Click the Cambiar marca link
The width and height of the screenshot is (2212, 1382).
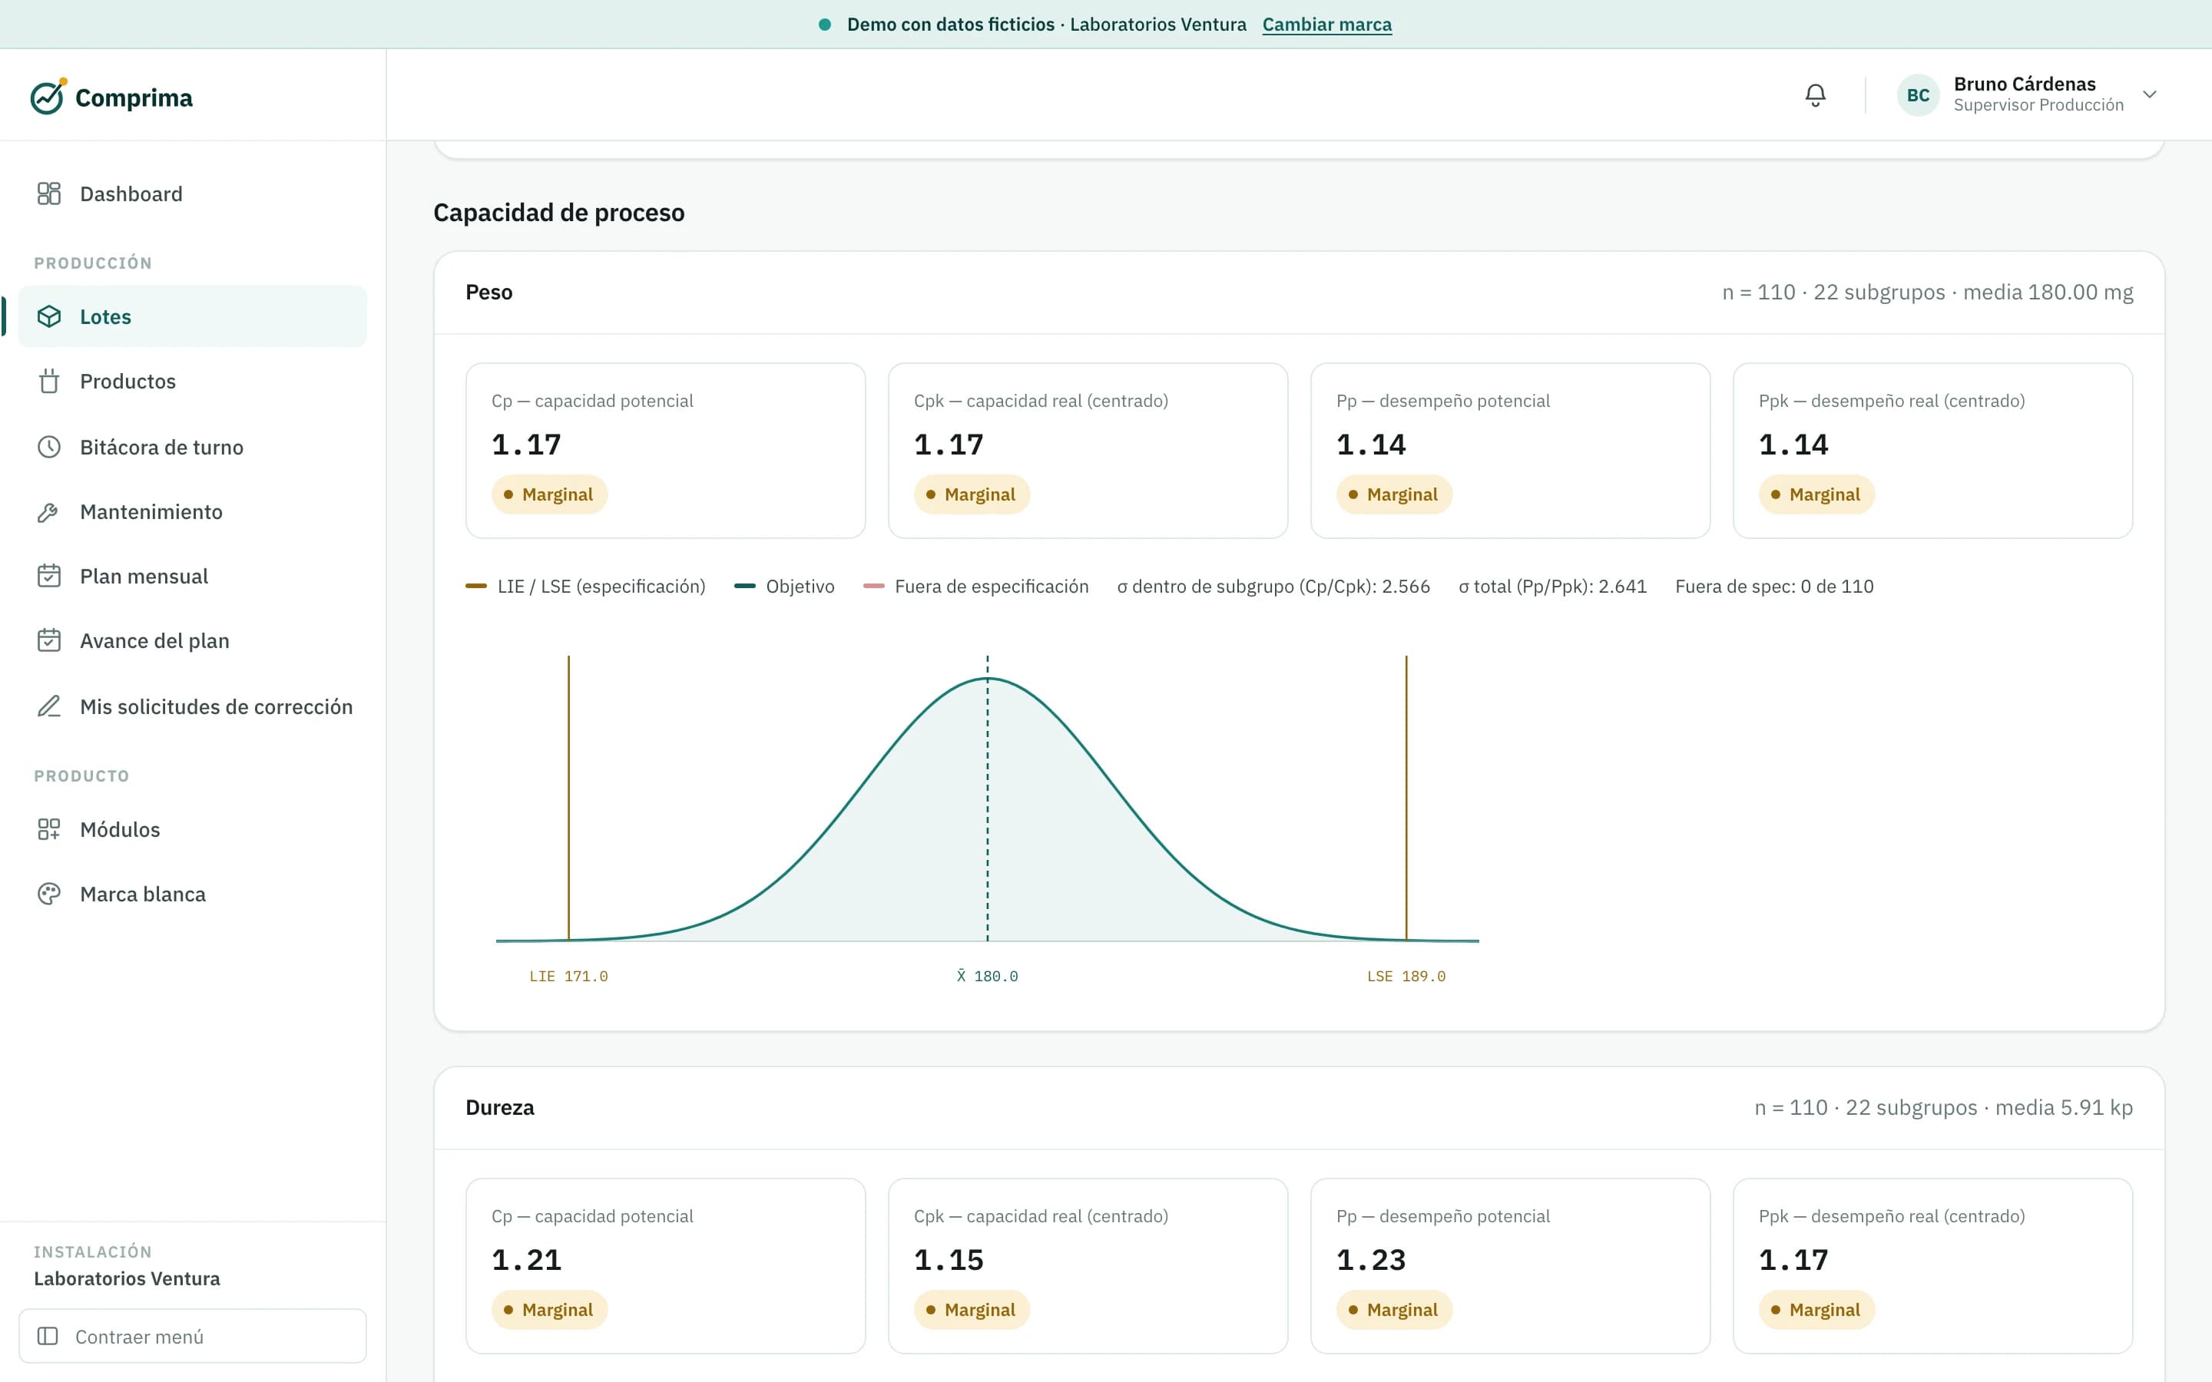(1326, 25)
